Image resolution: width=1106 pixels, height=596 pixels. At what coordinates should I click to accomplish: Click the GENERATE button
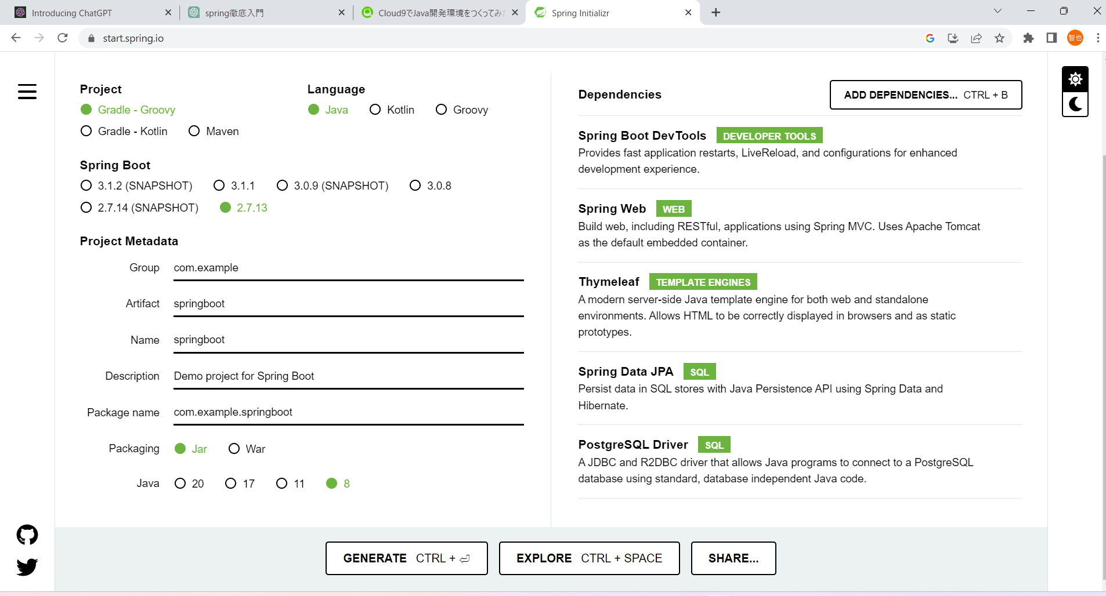pos(407,558)
